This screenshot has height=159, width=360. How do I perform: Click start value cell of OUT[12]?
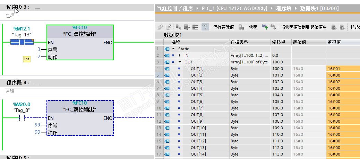(309, 141)
